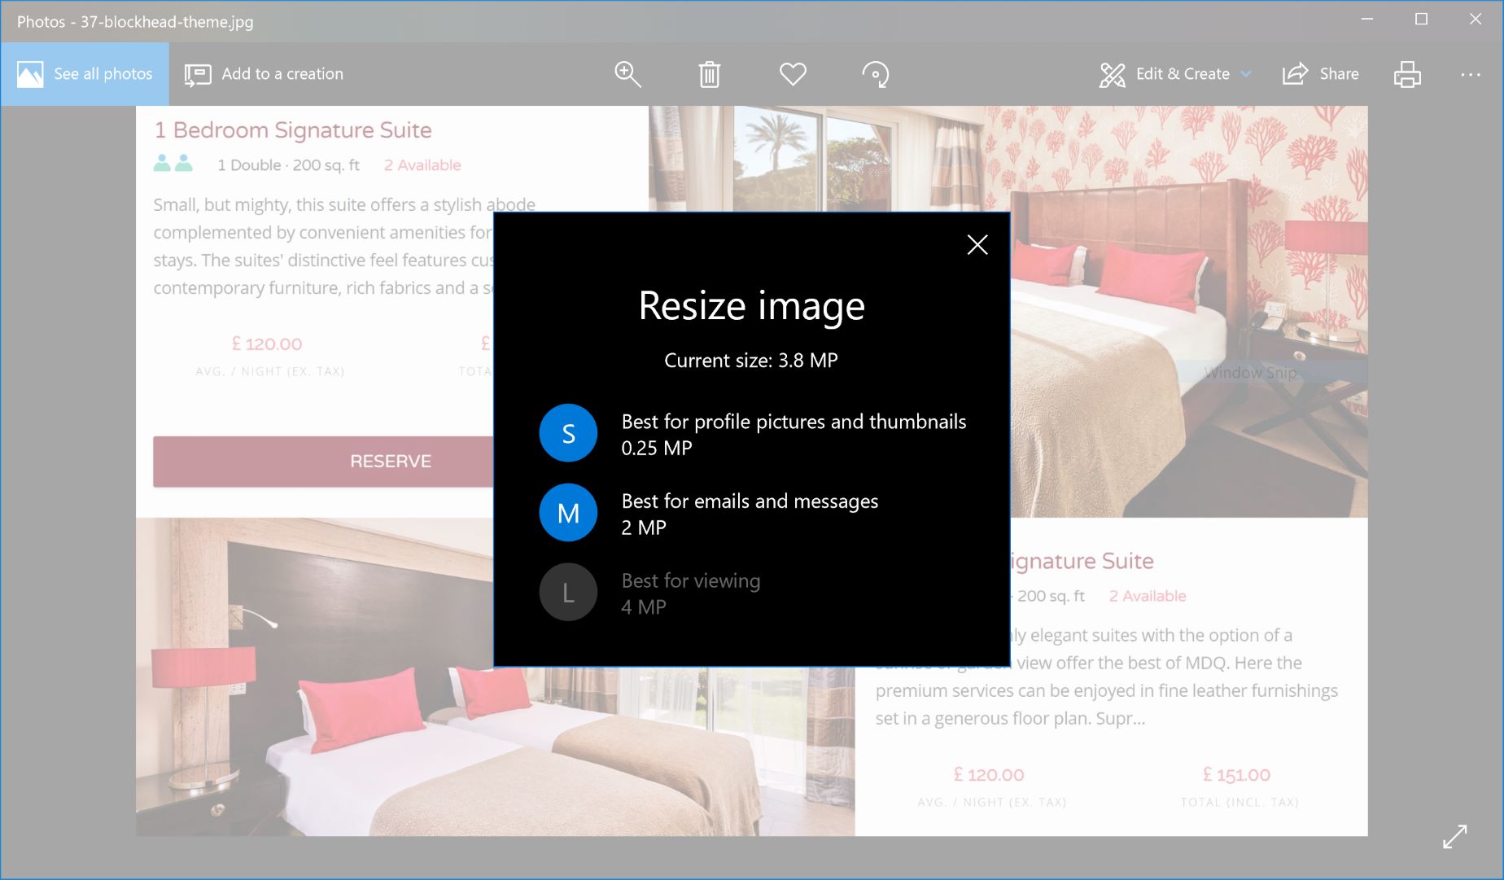Add to favorites with heart icon

click(x=793, y=74)
